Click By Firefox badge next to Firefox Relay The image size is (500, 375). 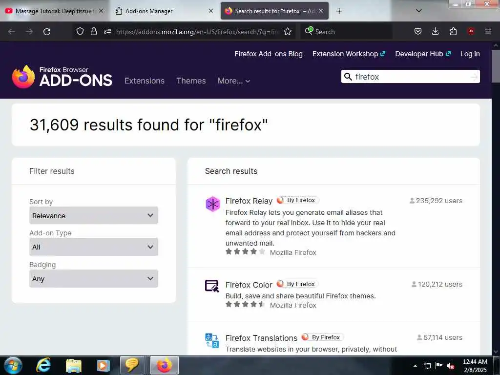[298, 200]
